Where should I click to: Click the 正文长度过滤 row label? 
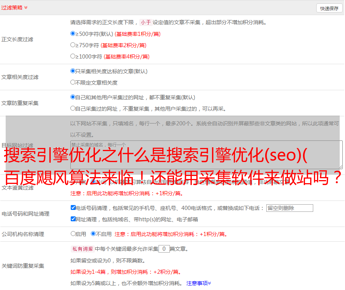pyautogui.click(x=17, y=39)
